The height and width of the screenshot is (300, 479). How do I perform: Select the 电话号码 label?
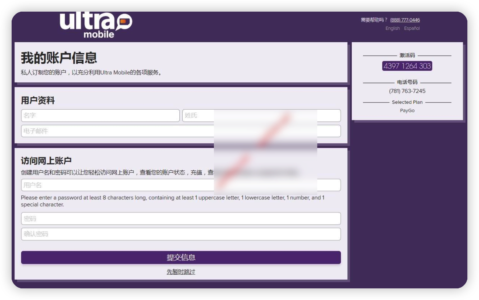pyautogui.click(x=407, y=82)
